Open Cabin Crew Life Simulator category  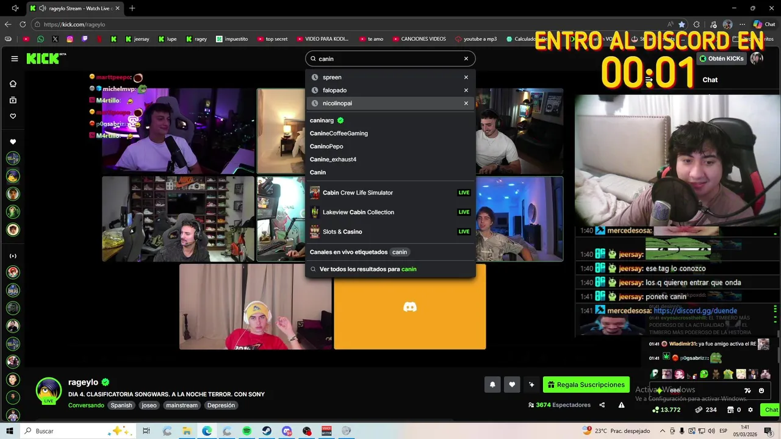[x=390, y=193]
